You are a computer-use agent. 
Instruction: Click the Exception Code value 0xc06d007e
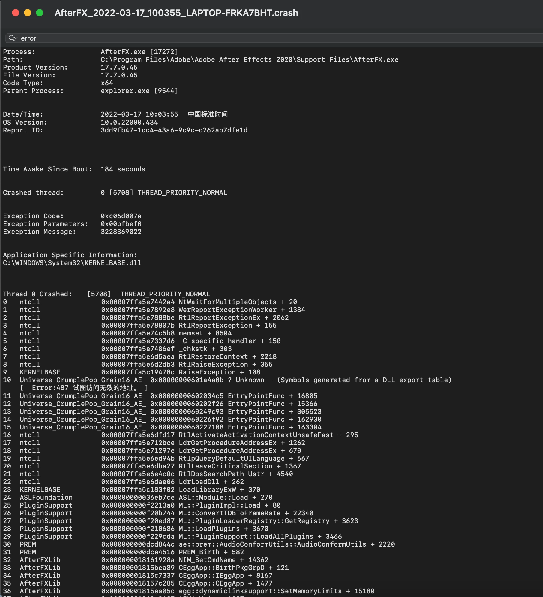(121, 216)
